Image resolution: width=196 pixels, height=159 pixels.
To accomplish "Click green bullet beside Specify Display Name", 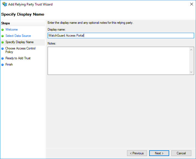I will tap(2, 42).
